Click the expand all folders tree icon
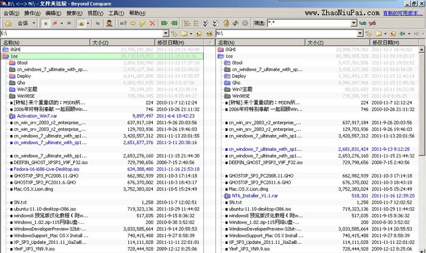 point(187,23)
